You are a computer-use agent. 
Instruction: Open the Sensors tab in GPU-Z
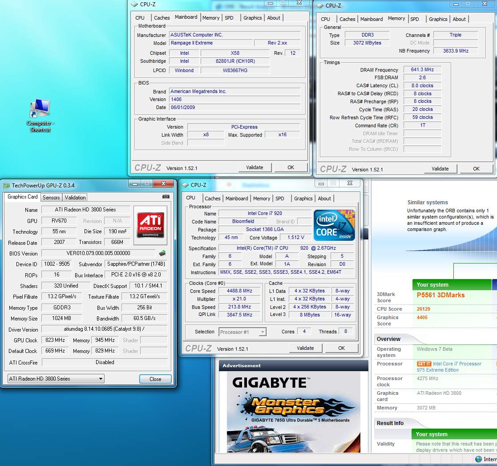point(51,198)
